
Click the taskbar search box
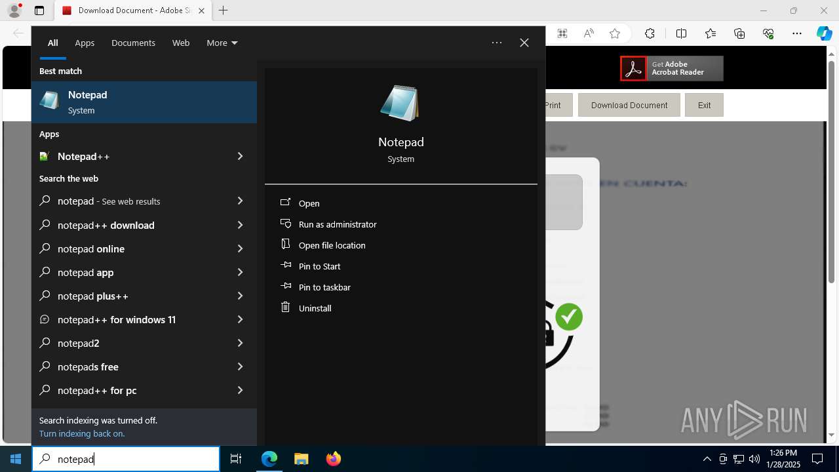pyautogui.click(x=126, y=459)
